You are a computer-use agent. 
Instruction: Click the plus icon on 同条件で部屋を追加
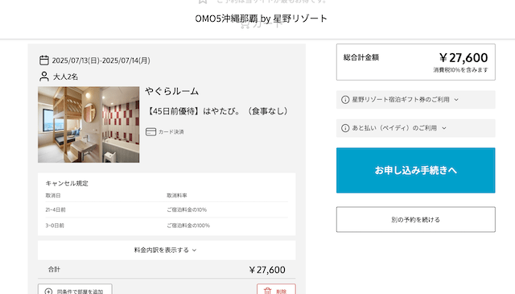(48, 292)
